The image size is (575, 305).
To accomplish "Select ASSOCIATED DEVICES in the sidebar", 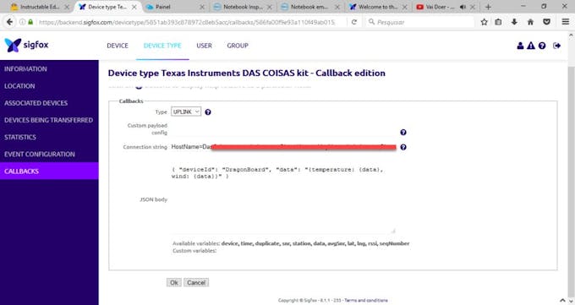I will click(49, 103).
